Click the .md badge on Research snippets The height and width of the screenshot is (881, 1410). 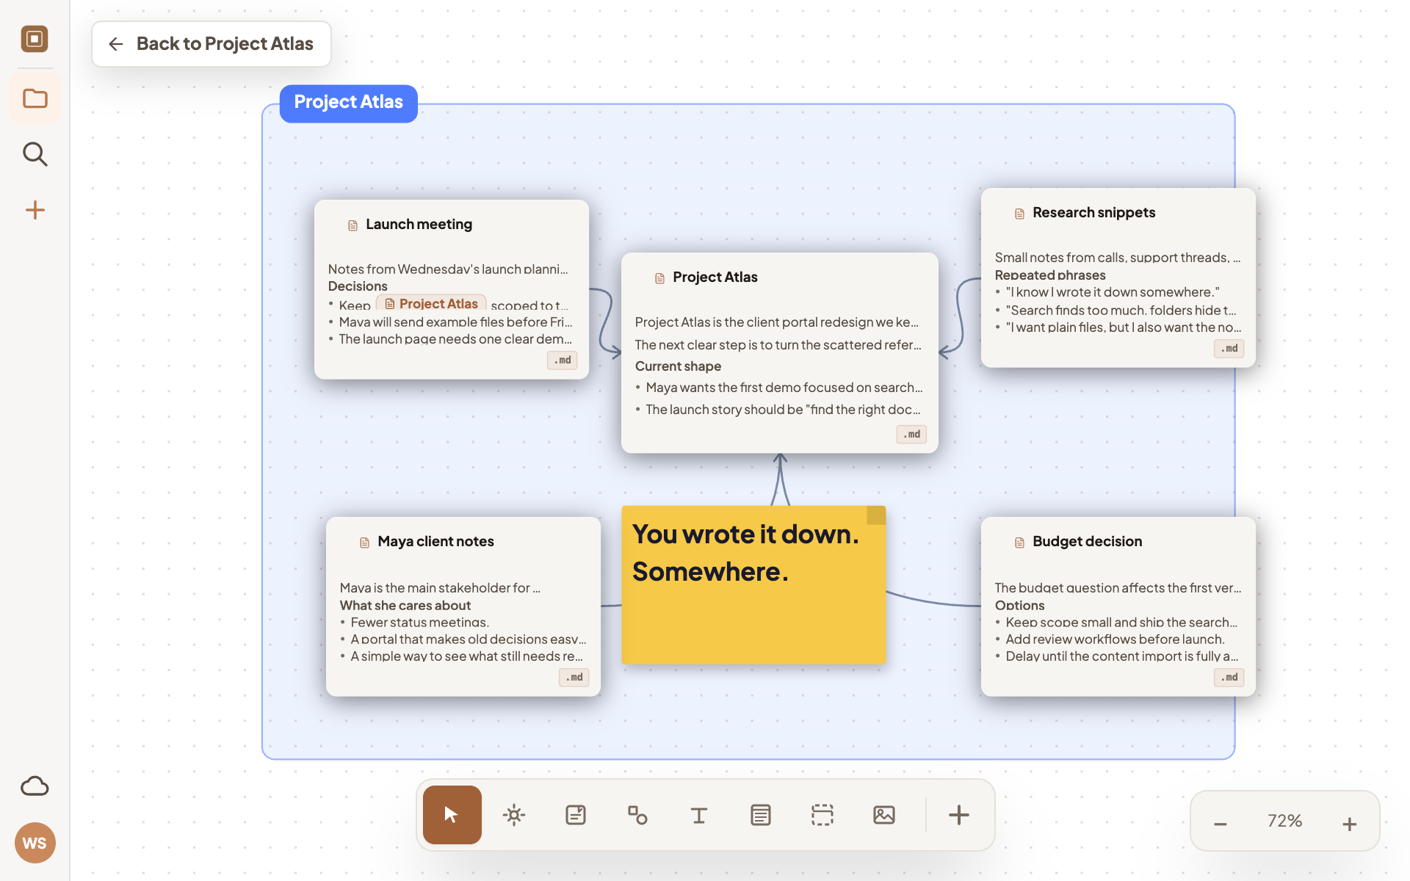point(1229,349)
